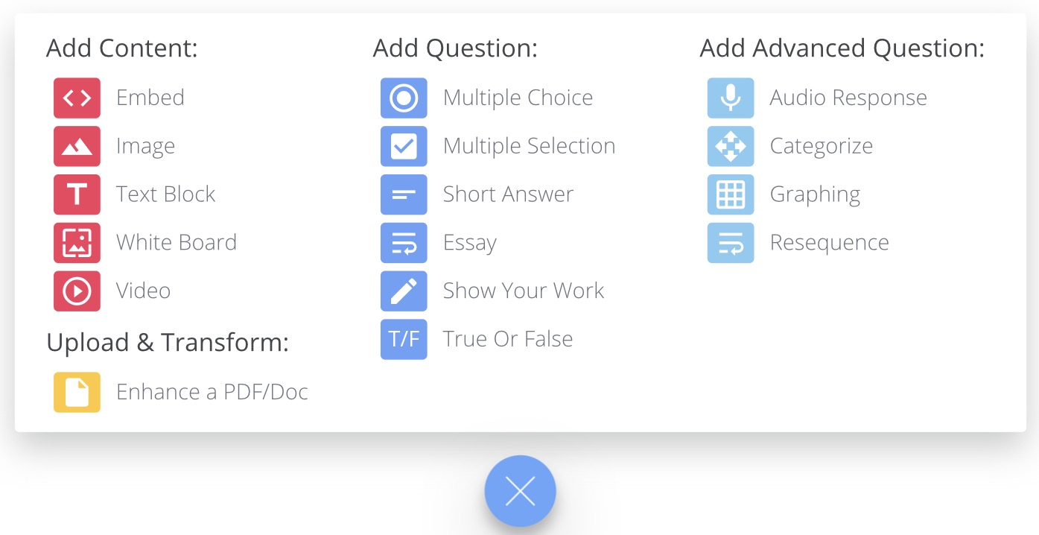Click the Categorize arrows icon

[731, 146]
